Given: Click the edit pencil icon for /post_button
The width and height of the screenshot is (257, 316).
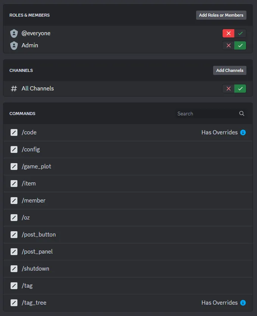Looking at the screenshot, I should [x=14, y=235].
